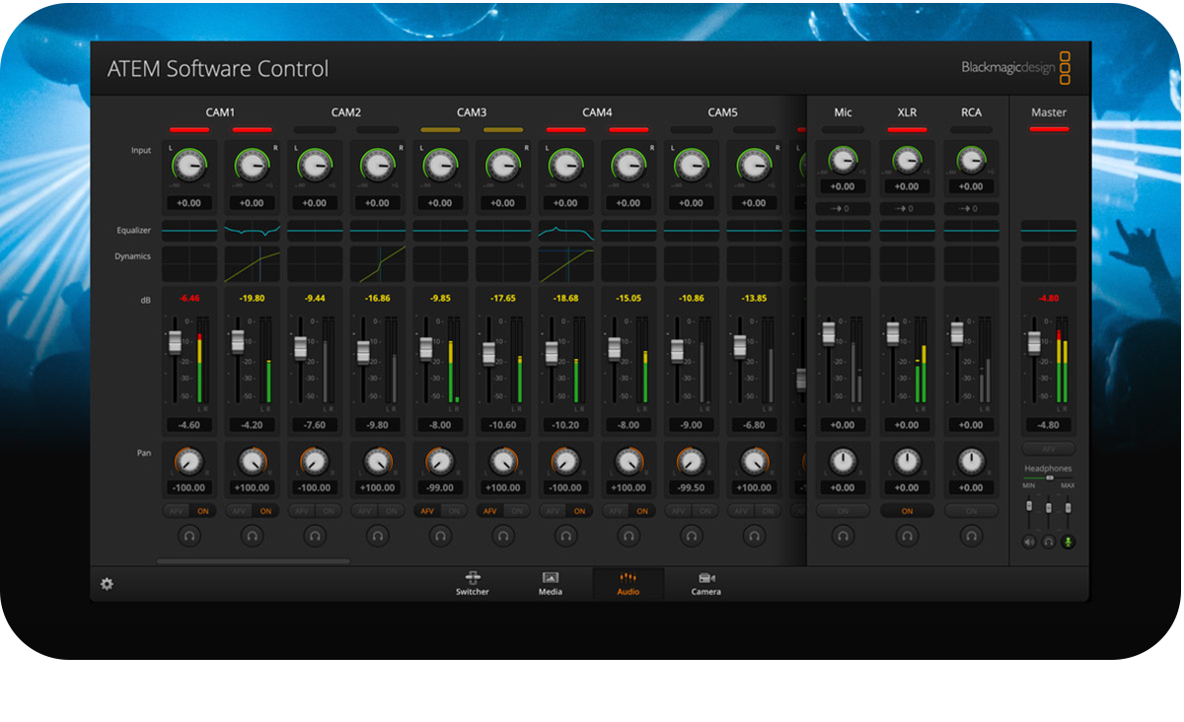Image resolution: width=1184 pixels, height=722 pixels.
Task: Turn off ON for CAM1 left channel
Action: coord(203,511)
